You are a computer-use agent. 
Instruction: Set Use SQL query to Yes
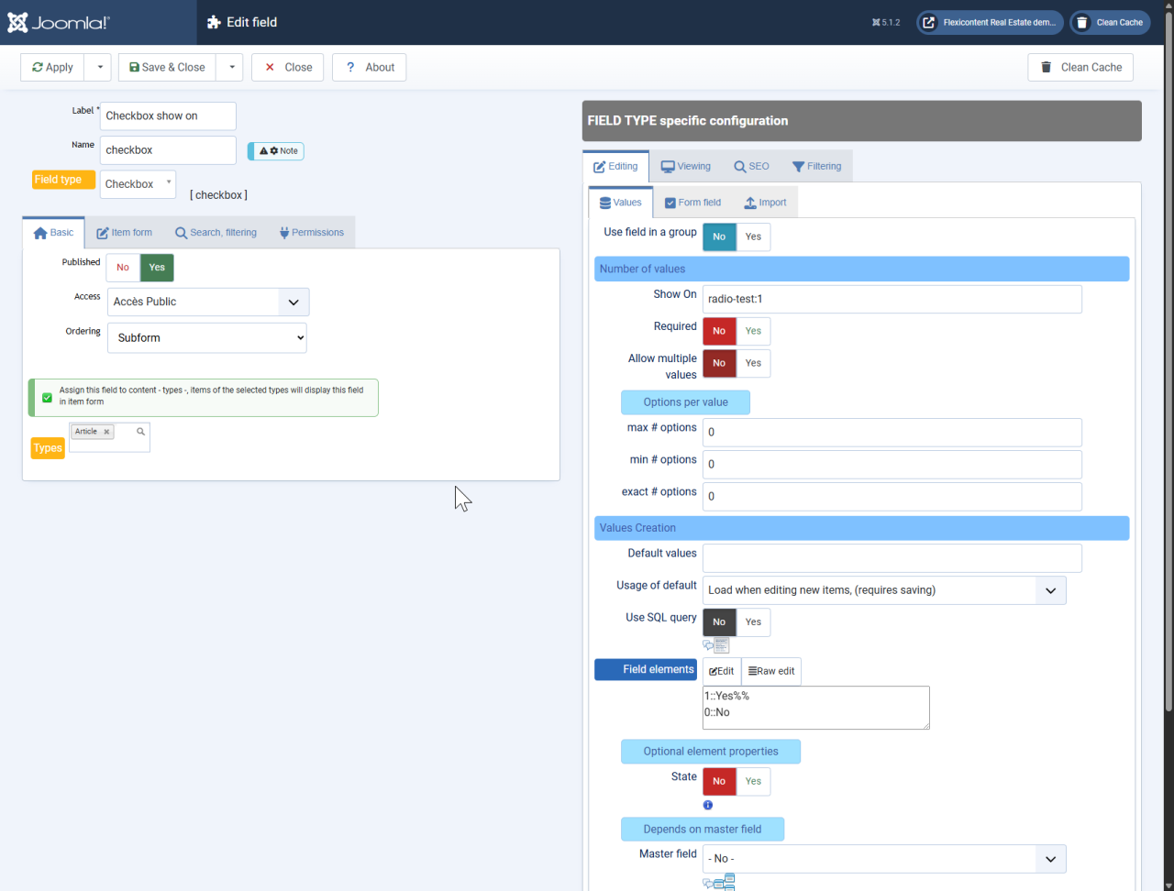tap(753, 622)
